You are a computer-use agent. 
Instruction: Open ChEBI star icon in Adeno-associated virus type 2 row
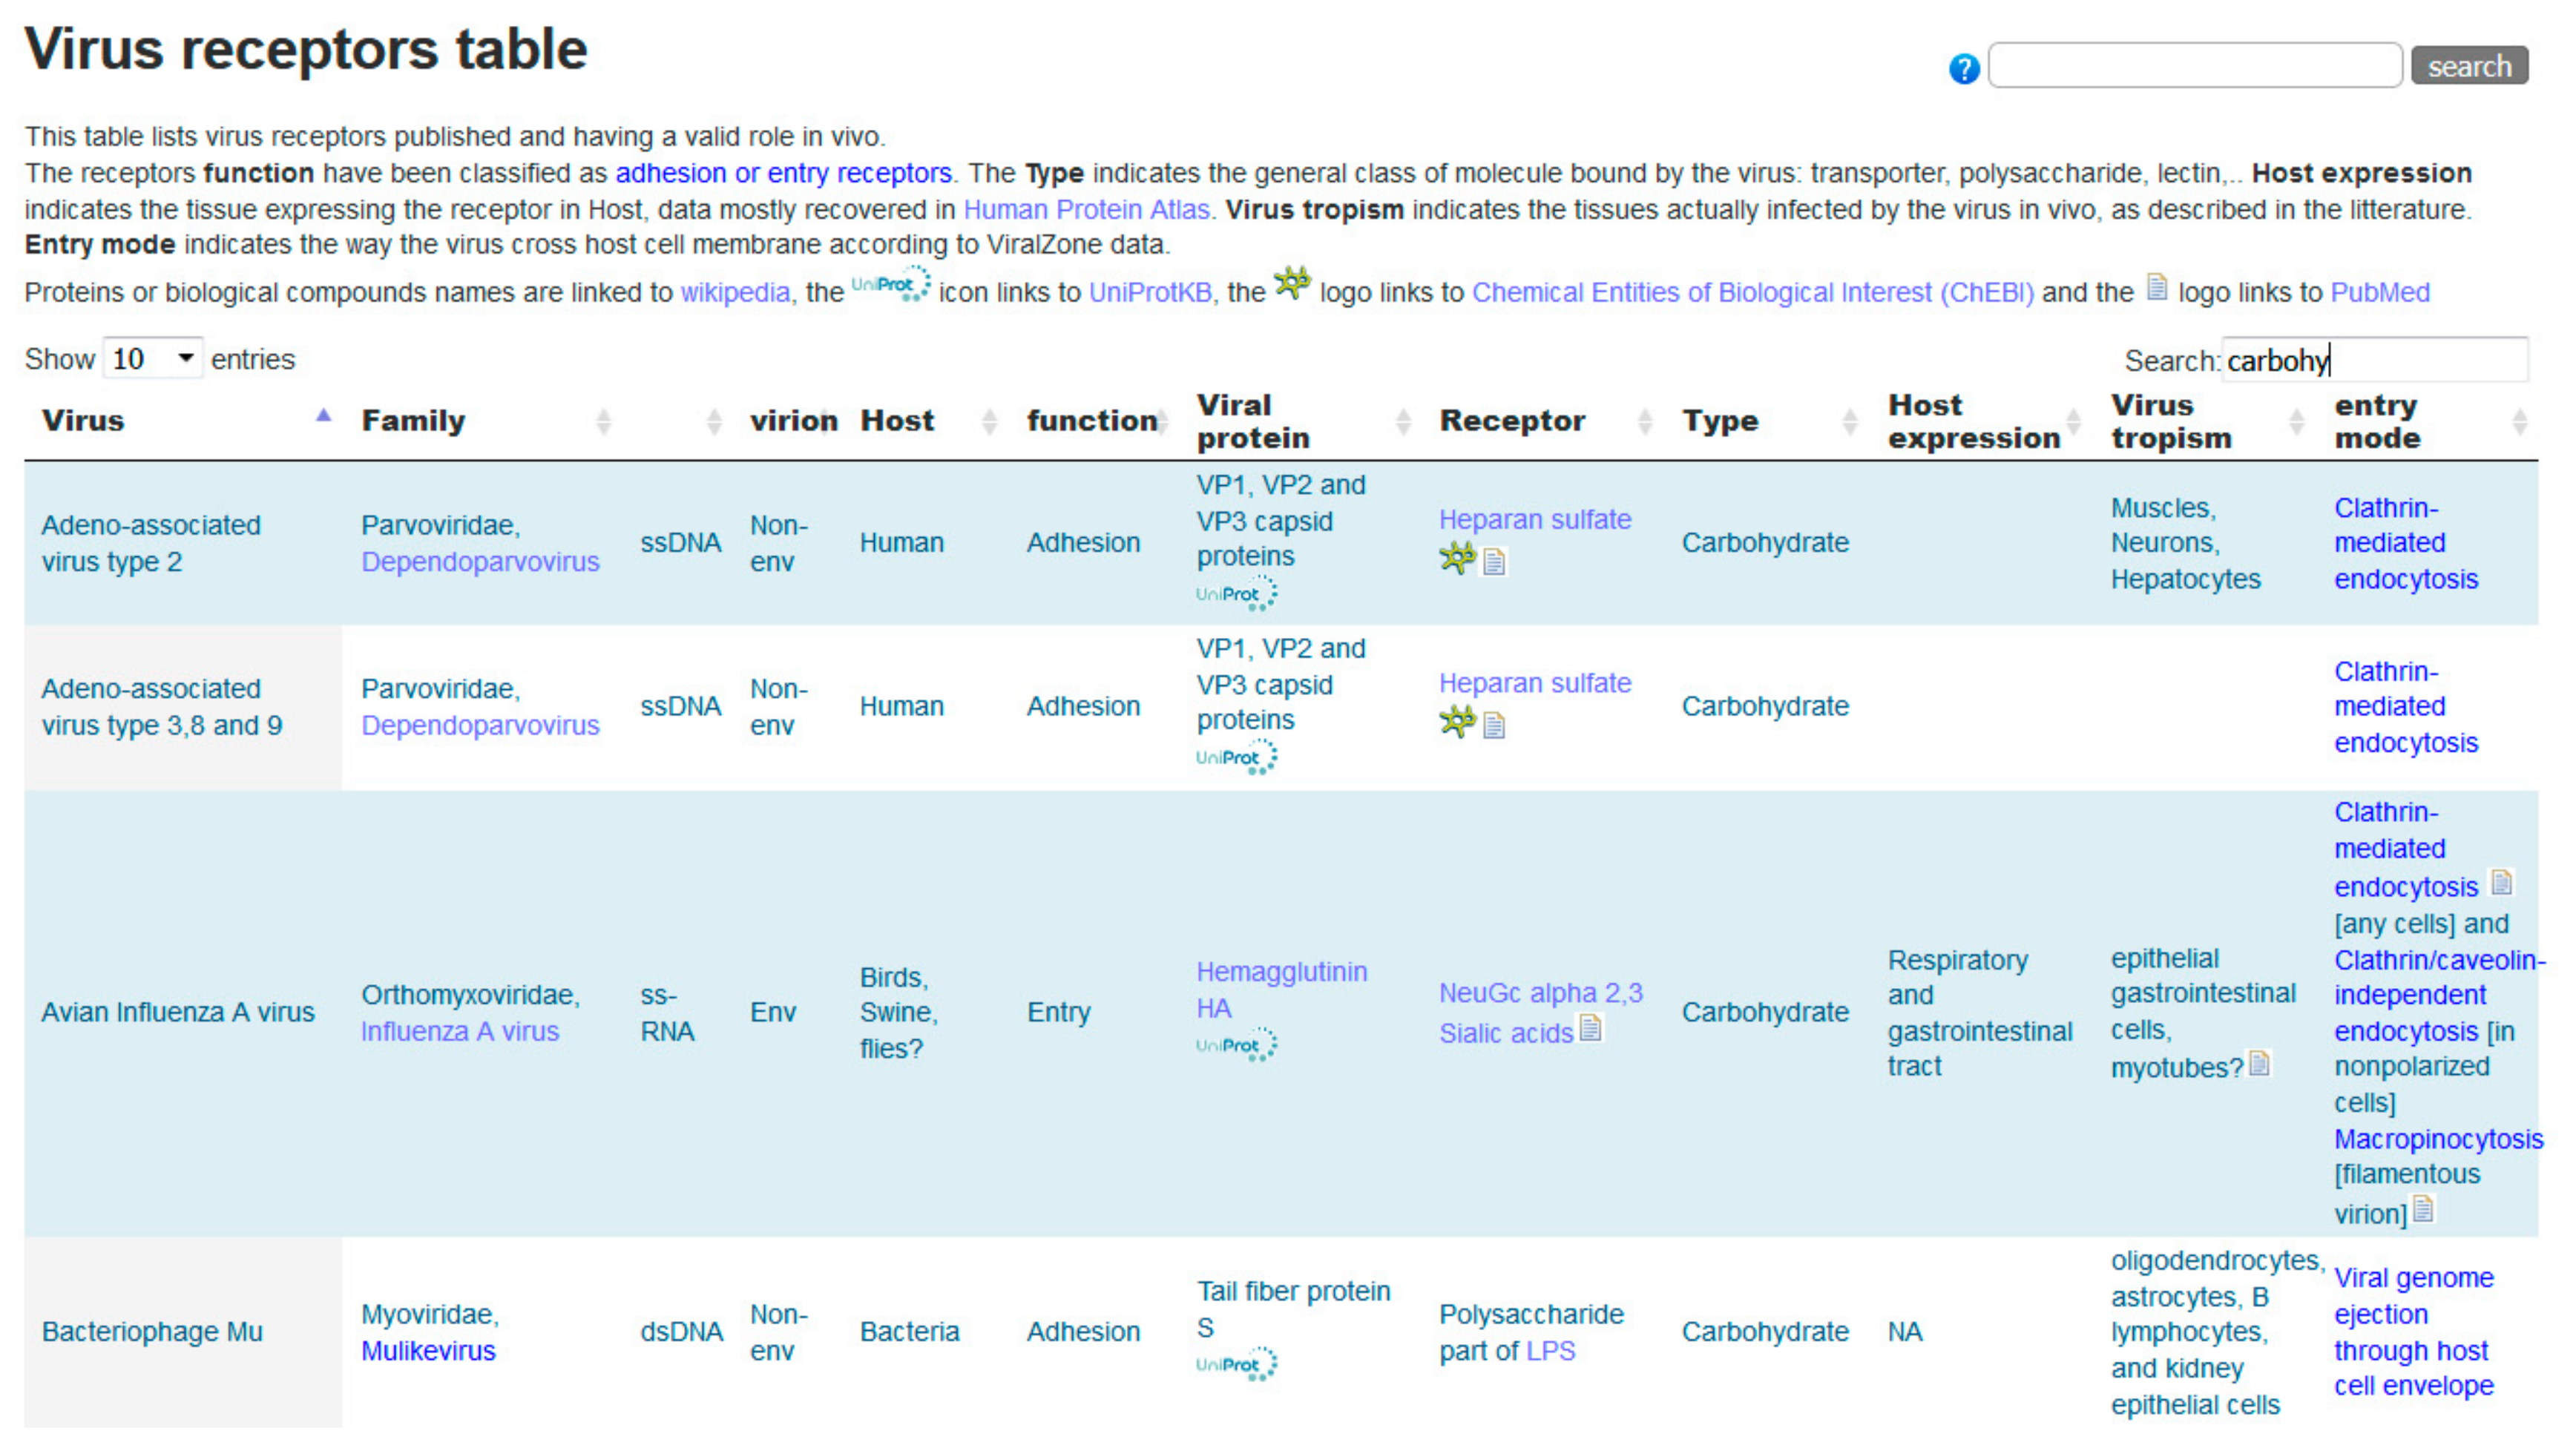click(x=1457, y=557)
